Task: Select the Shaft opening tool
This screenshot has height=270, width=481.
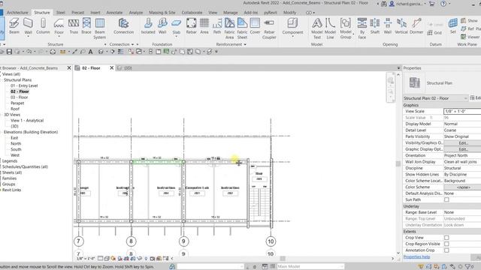Action: (x=375, y=26)
